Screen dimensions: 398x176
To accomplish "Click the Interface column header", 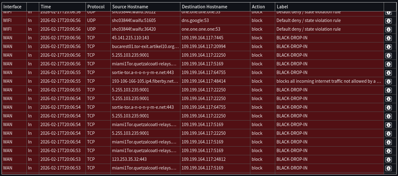I will coord(12,7).
